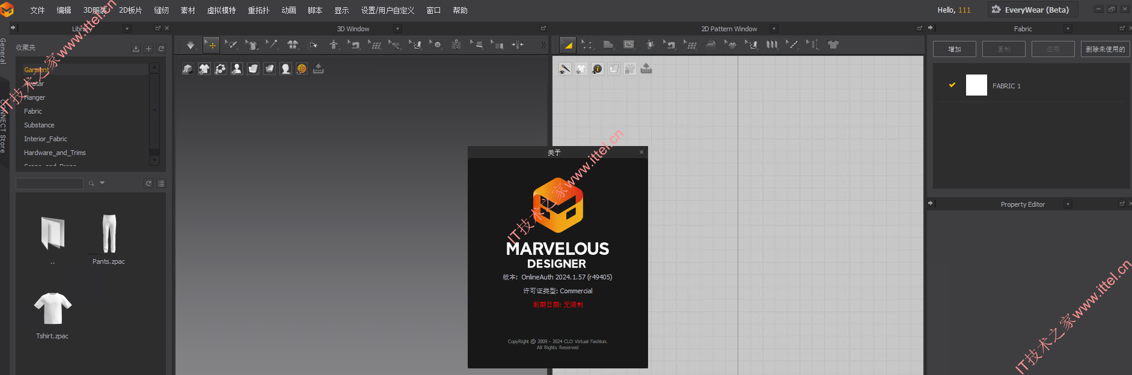Viewport: 1132px width, 375px height.
Task: Click the sewing machine tool in 2D toolbar
Action: coord(670,45)
